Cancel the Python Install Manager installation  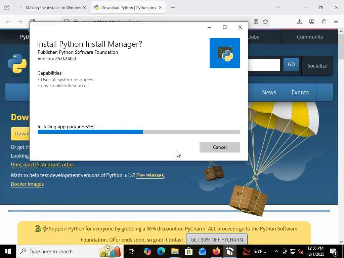pyautogui.click(x=220, y=147)
